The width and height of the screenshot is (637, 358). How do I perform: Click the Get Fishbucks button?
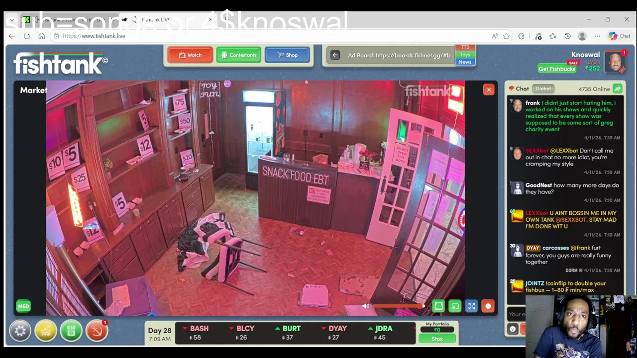coord(557,69)
